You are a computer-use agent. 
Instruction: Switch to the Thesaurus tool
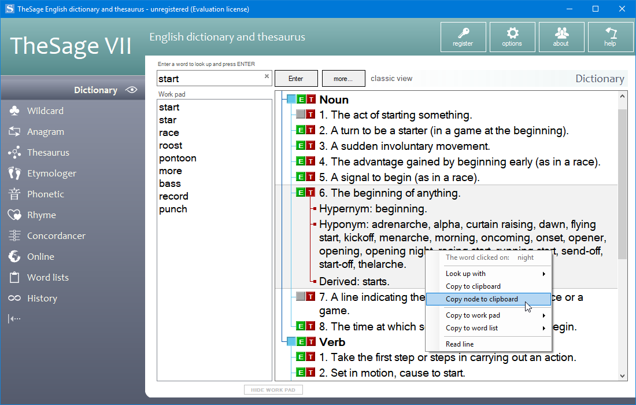point(47,152)
